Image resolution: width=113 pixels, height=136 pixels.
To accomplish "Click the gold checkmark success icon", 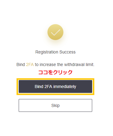I will pyautogui.click(x=55, y=32).
